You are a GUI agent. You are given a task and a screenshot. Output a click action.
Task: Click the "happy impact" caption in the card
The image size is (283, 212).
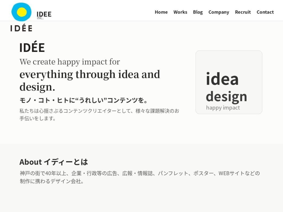(223, 108)
